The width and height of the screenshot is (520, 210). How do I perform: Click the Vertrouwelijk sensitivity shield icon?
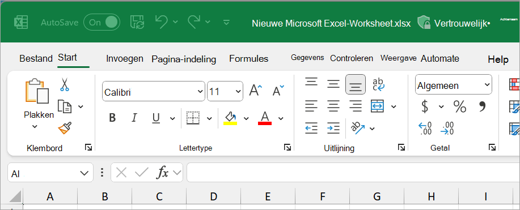[424, 22]
